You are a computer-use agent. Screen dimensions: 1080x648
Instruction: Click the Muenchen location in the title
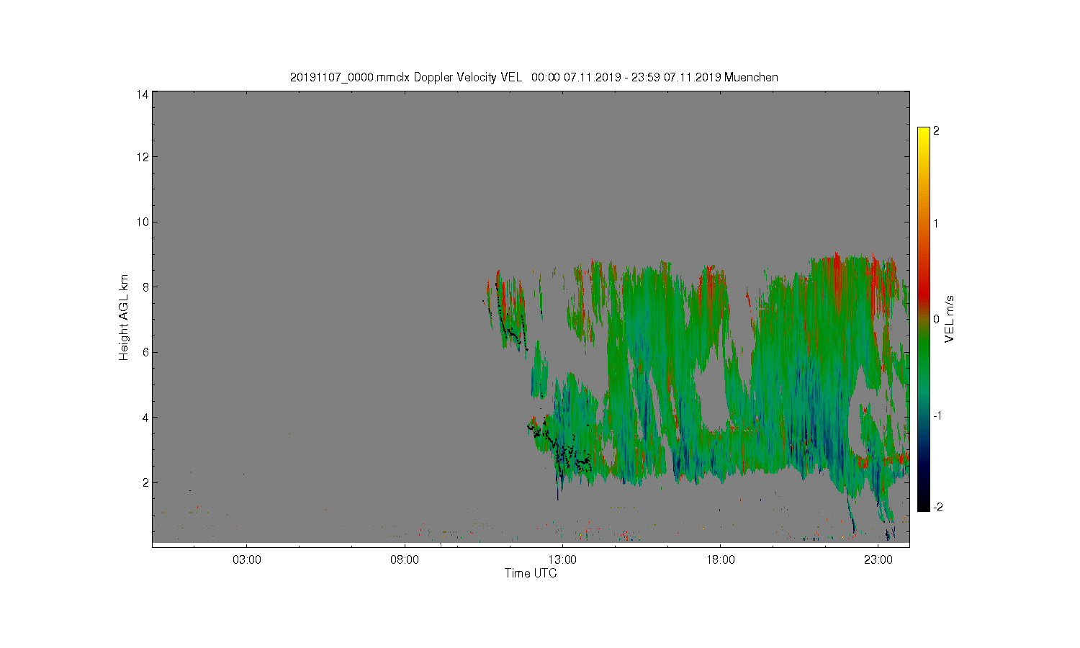pos(751,78)
